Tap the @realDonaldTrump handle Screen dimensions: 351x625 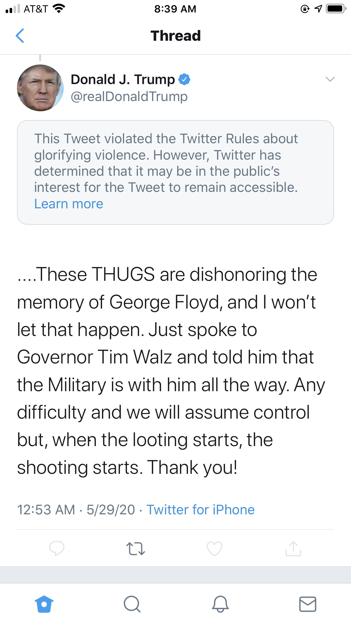(129, 97)
